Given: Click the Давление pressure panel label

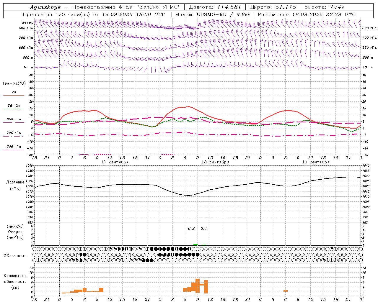Looking at the screenshot, I should tap(15, 182).
